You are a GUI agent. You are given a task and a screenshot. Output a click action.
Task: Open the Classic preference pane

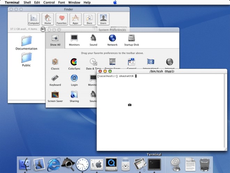[x=55, y=64]
